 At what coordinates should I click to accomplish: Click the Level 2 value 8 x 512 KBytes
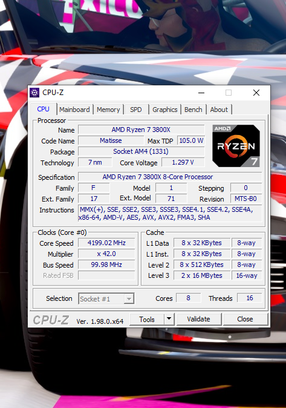[x=202, y=265]
